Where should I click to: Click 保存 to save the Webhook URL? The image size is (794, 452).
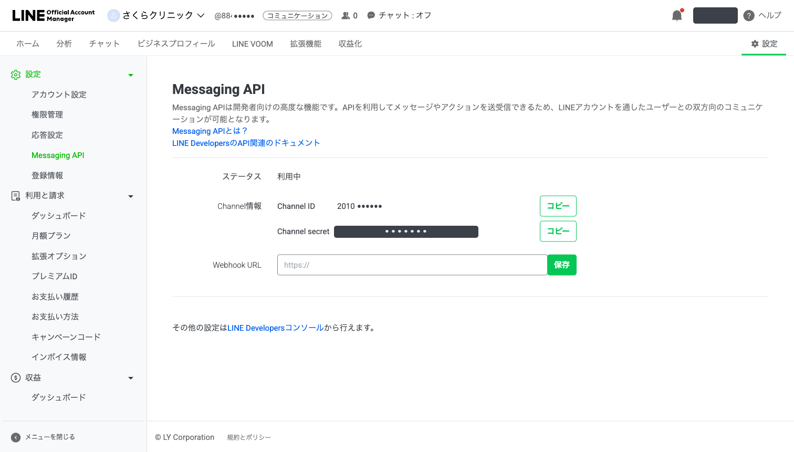562,265
